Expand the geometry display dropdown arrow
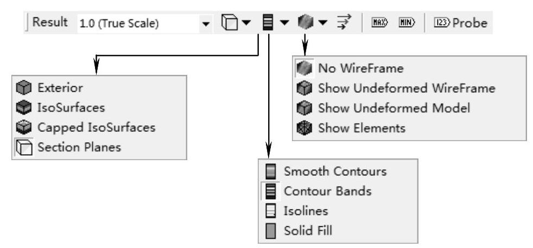 point(245,23)
